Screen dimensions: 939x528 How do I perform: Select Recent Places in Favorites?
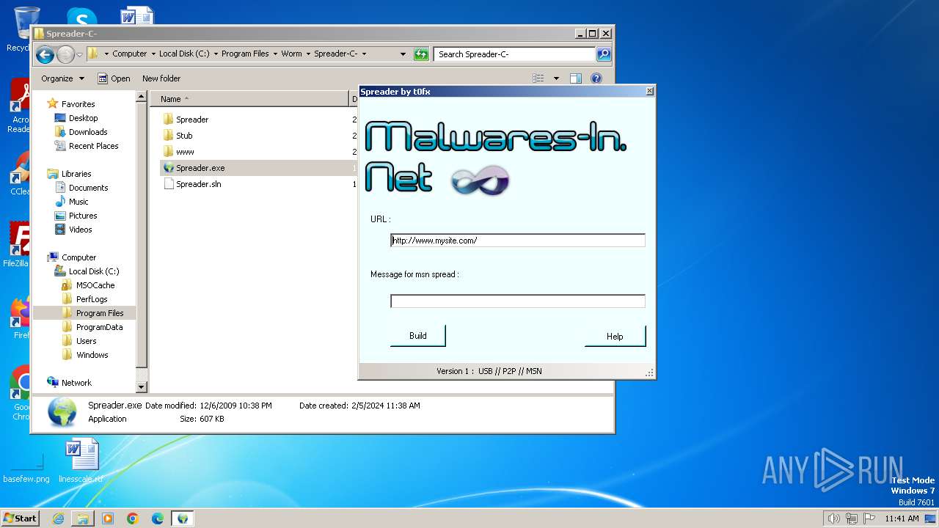[x=93, y=146]
